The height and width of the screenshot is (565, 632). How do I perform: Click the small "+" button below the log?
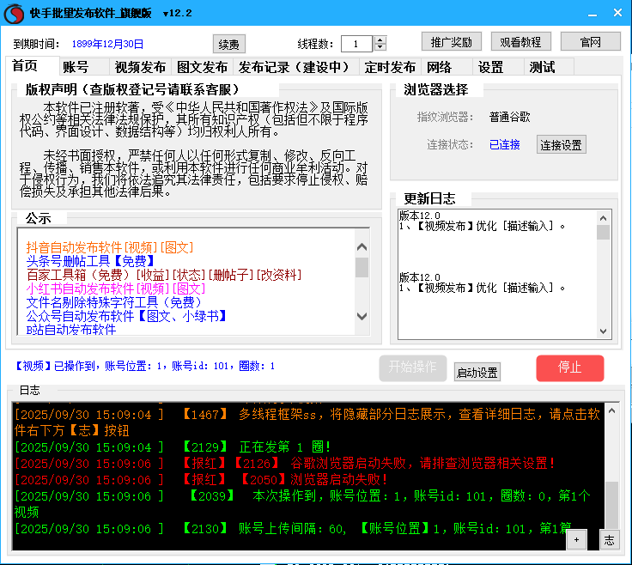pos(576,539)
